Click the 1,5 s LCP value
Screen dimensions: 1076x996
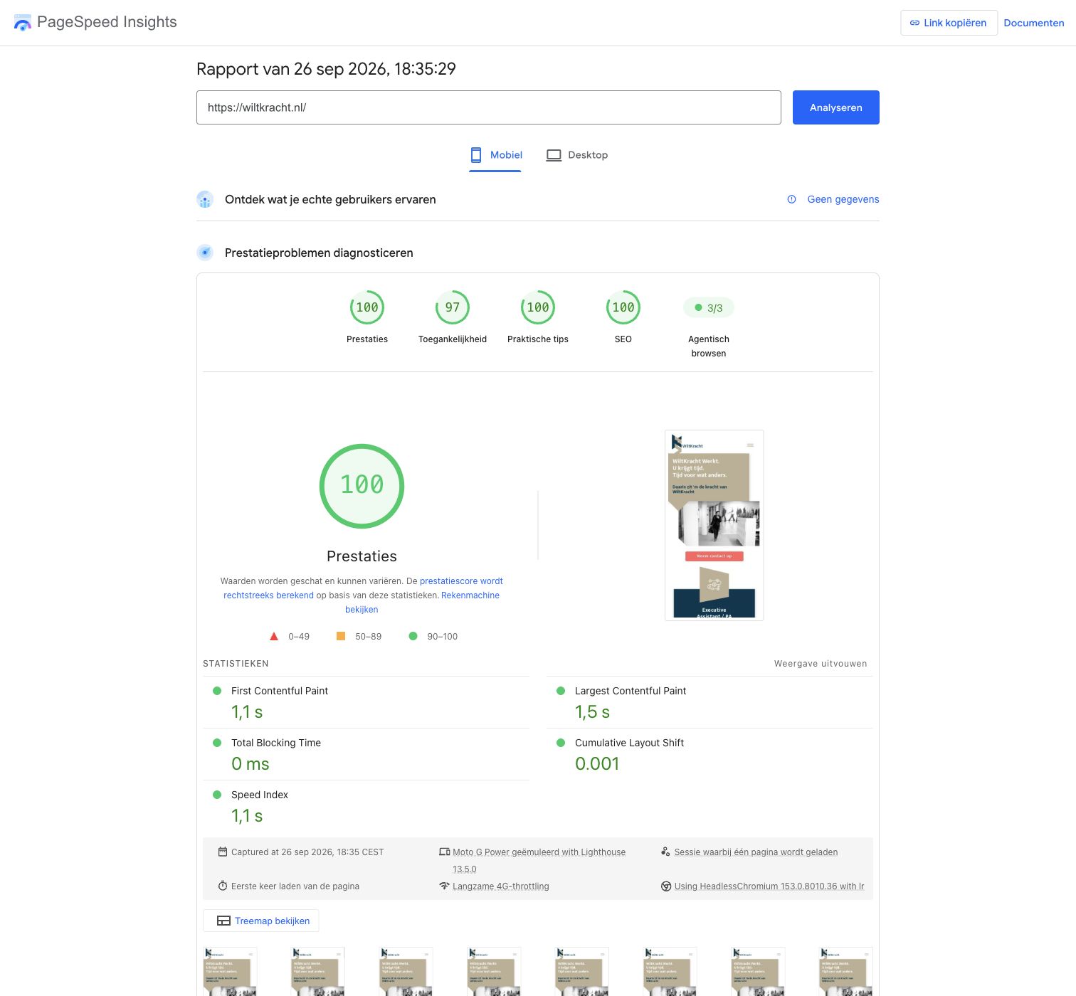point(592,712)
